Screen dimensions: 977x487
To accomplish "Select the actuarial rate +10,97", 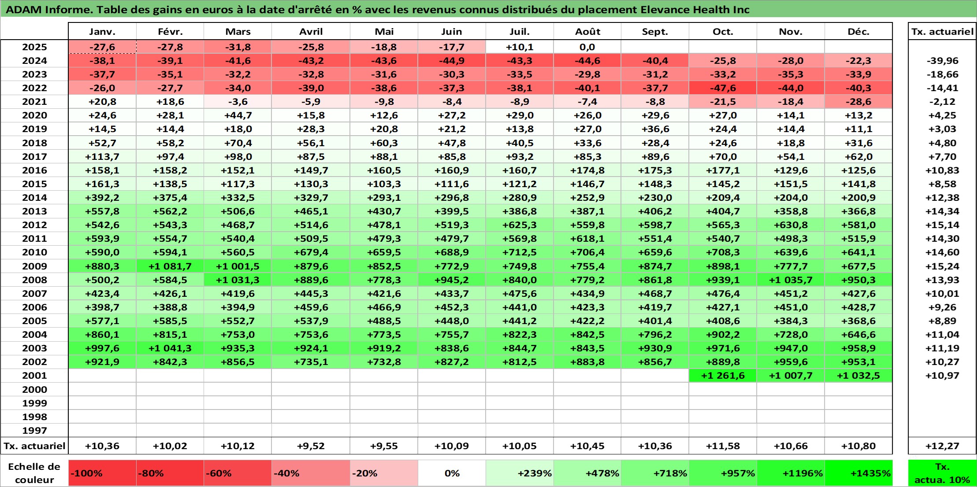I will [942, 376].
